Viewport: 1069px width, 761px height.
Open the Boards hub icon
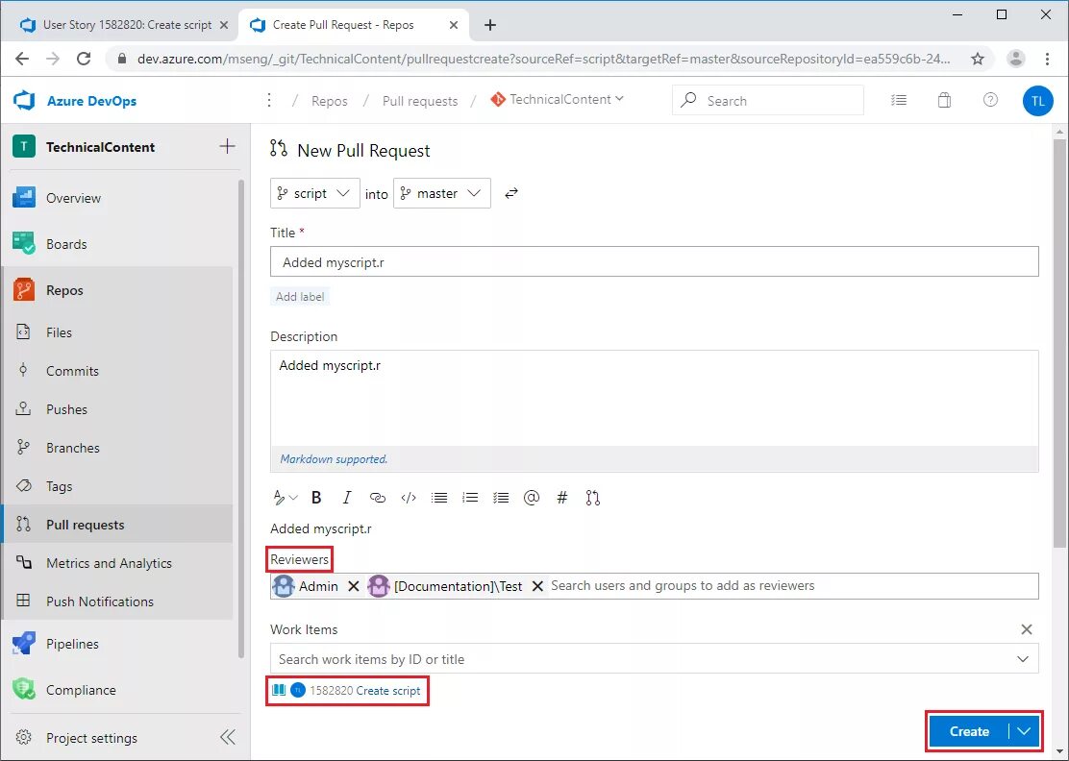[x=24, y=243]
